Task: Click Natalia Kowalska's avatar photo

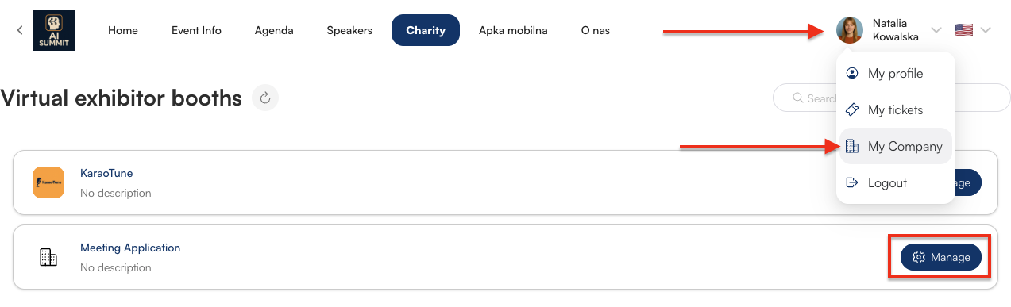Action: (849, 30)
